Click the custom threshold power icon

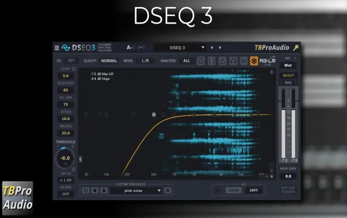(86, 190)
